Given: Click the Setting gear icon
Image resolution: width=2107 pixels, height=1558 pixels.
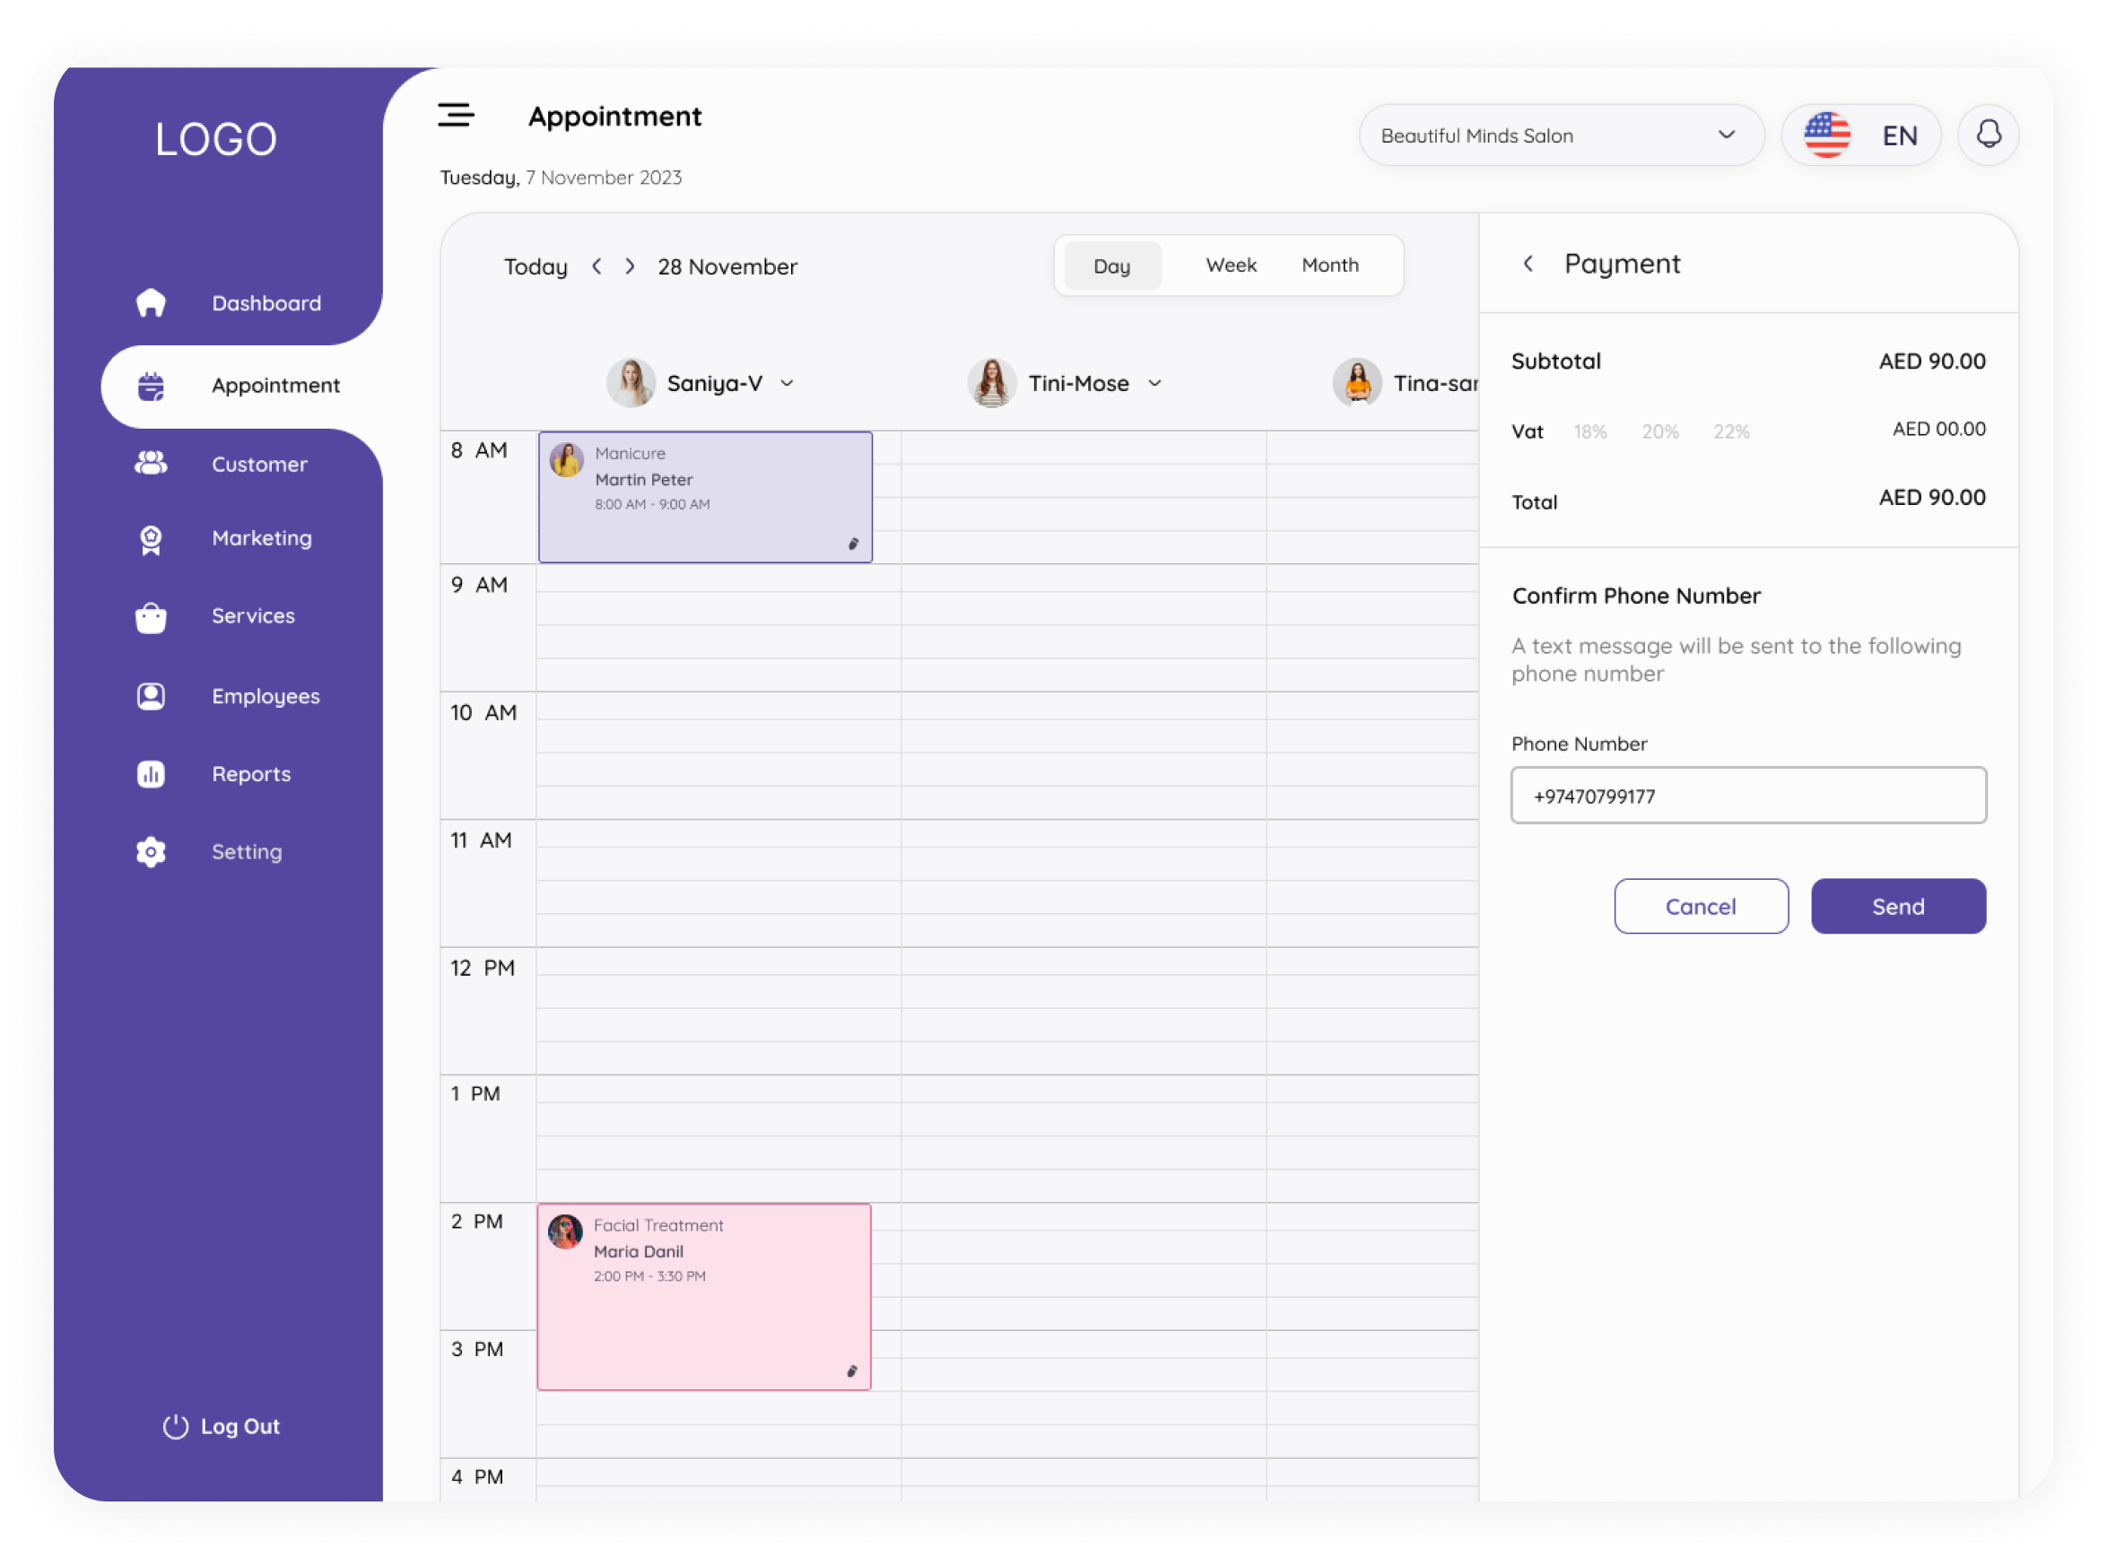Looking at the screenshot, I should 151,851.
